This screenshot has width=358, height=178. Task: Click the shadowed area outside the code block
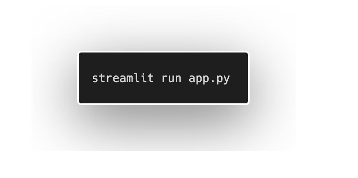tap(163, 123)
